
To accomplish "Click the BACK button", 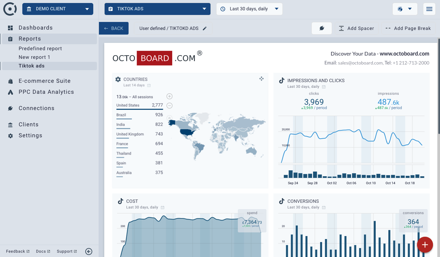I will pos(114,28).
